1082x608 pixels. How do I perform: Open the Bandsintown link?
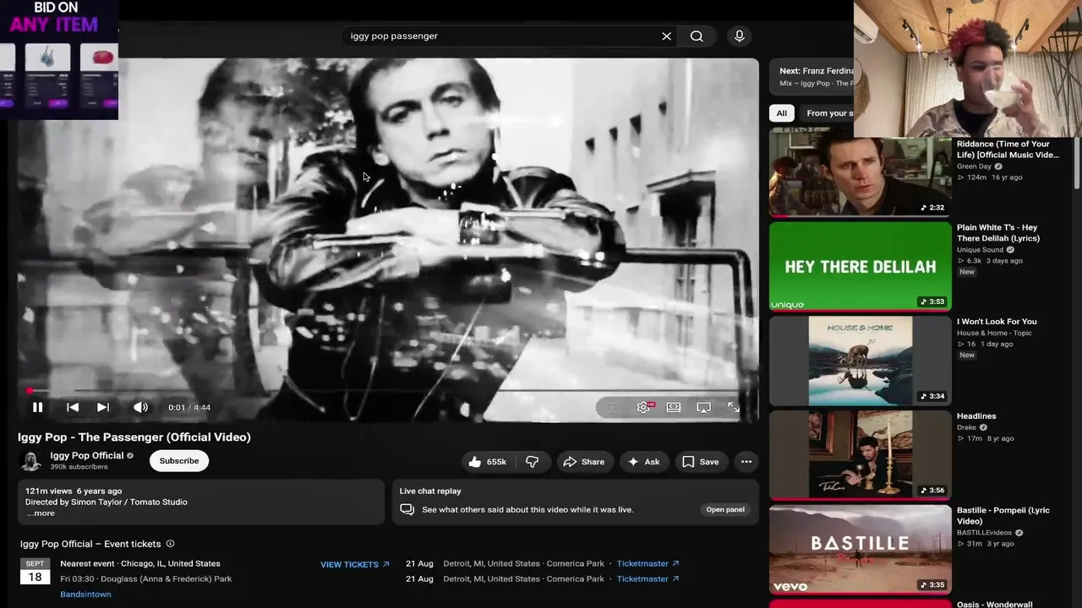point(85,594)
